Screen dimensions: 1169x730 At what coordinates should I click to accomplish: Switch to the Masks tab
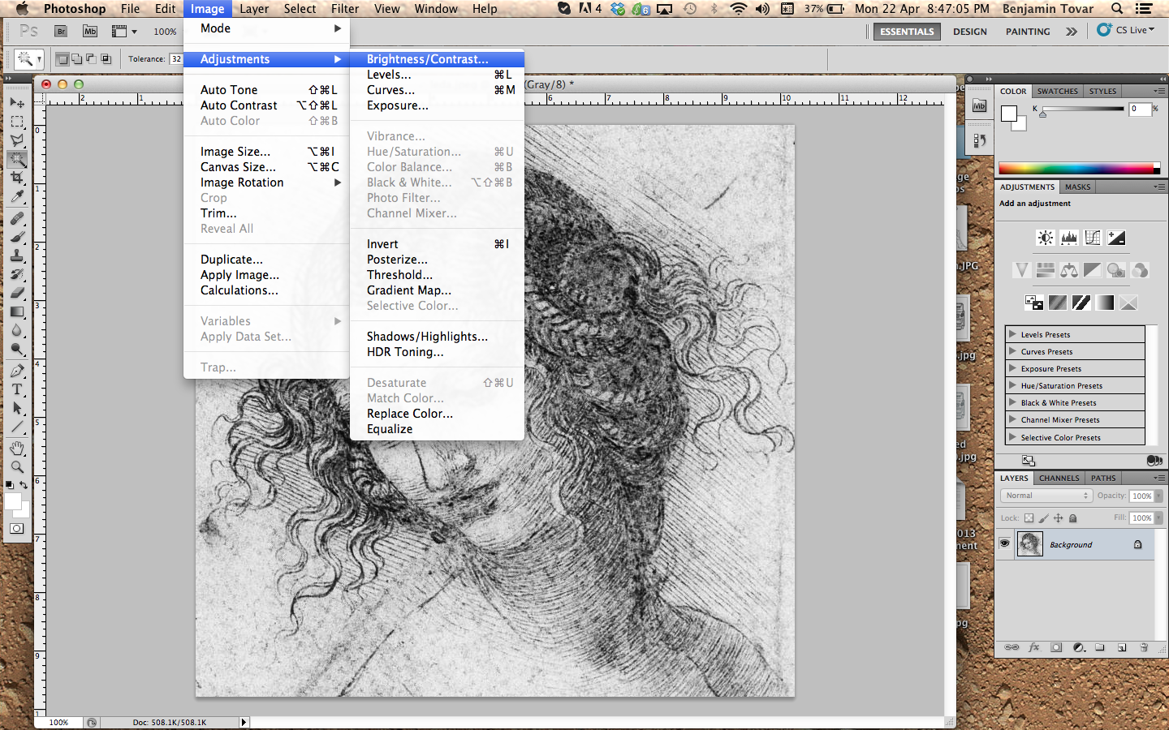[x=1077, y=187]
